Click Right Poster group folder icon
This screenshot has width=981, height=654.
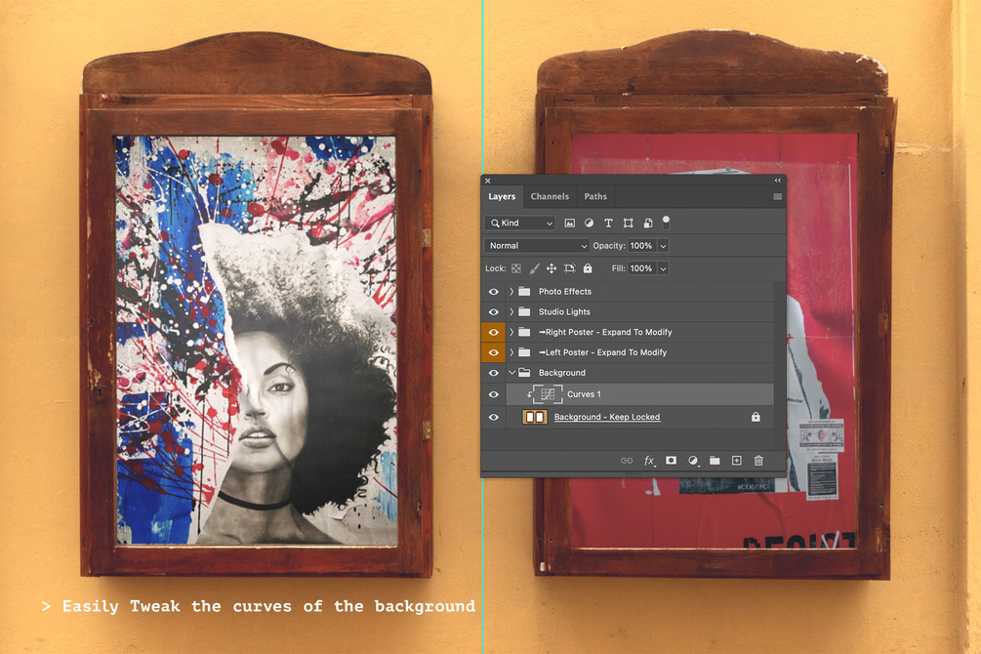coord(524,332)
